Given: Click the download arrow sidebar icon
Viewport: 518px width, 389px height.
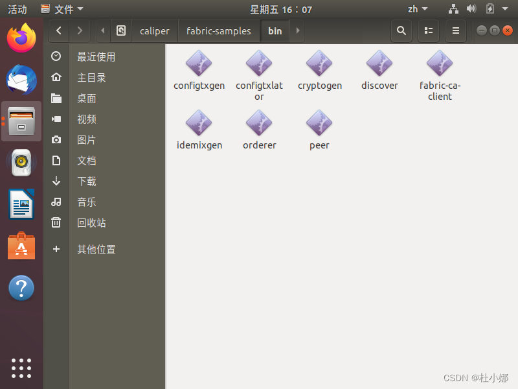Looking at the screenshot, I should [x=56, y=181].
